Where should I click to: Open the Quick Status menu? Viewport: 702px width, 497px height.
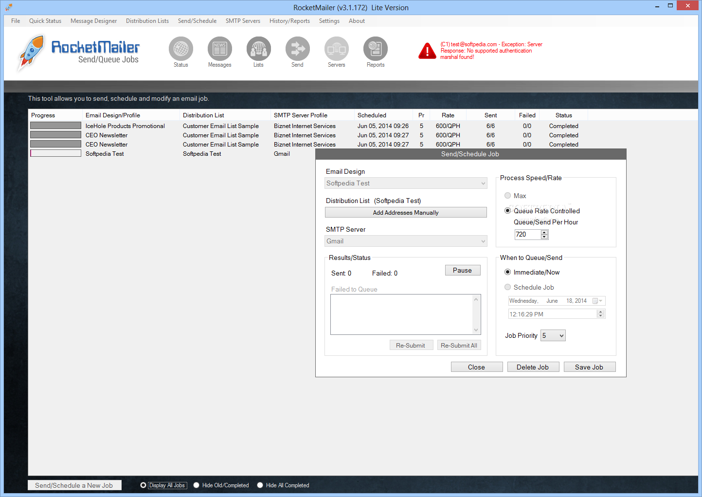click(x=45, y=21)
